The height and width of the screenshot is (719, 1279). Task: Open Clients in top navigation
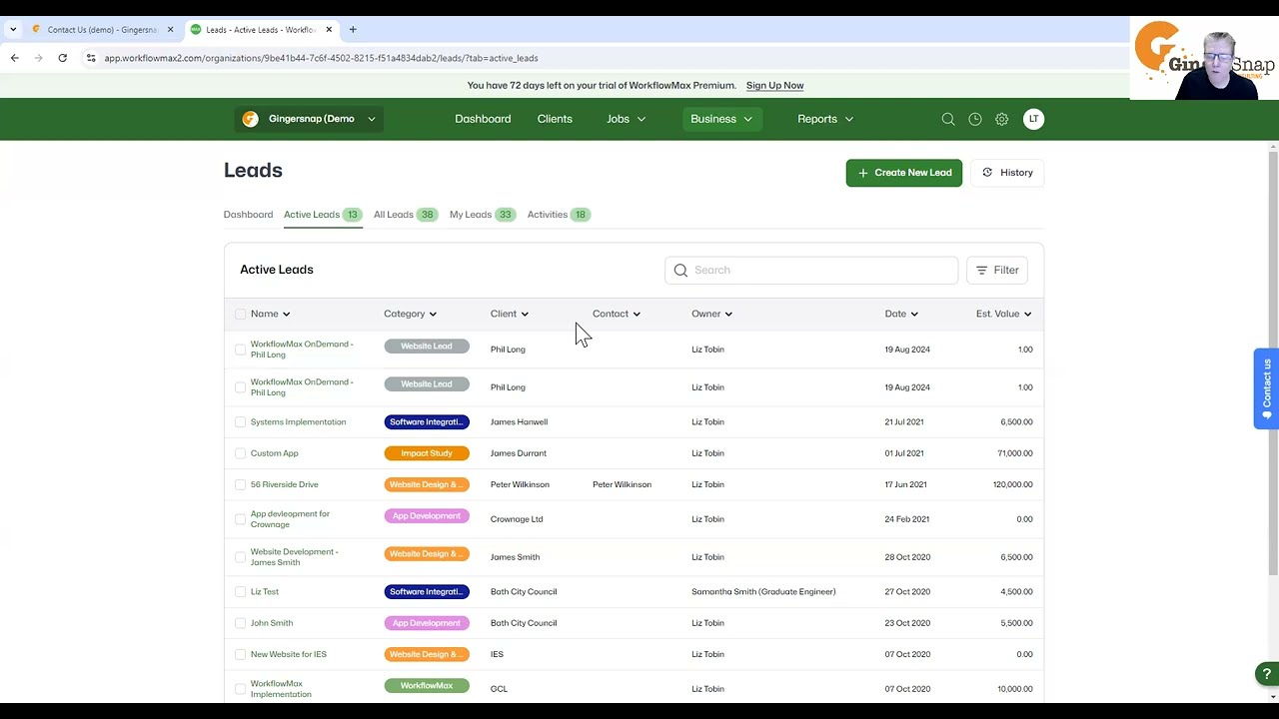(x=555, y=119)
